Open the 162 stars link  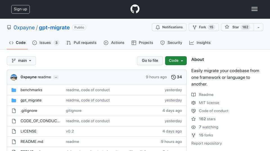(207, 119)
